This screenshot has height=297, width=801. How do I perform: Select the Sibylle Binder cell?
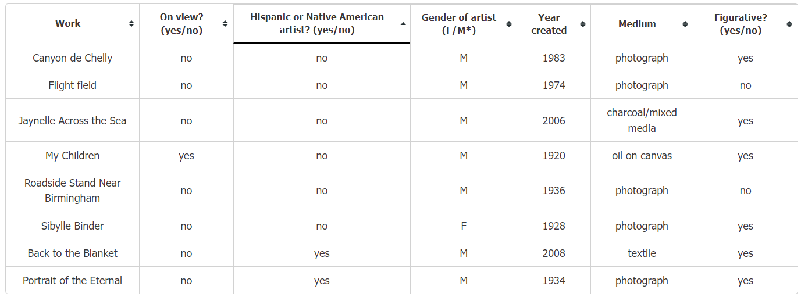coord(73,226)
